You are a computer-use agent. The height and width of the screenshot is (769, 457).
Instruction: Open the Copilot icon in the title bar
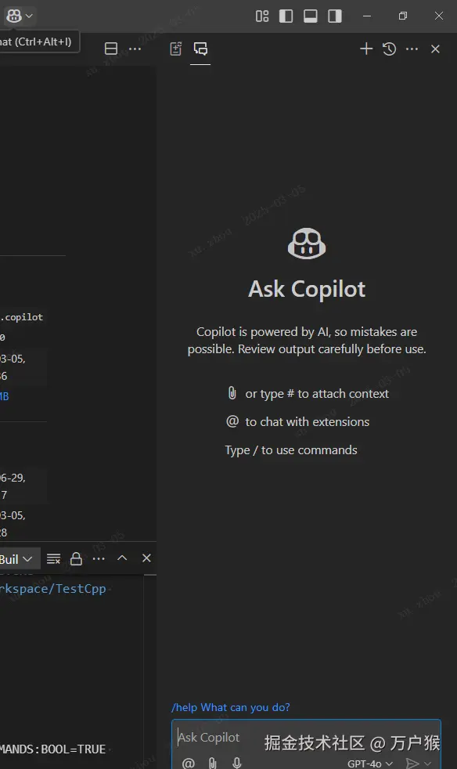pos(14,16)
